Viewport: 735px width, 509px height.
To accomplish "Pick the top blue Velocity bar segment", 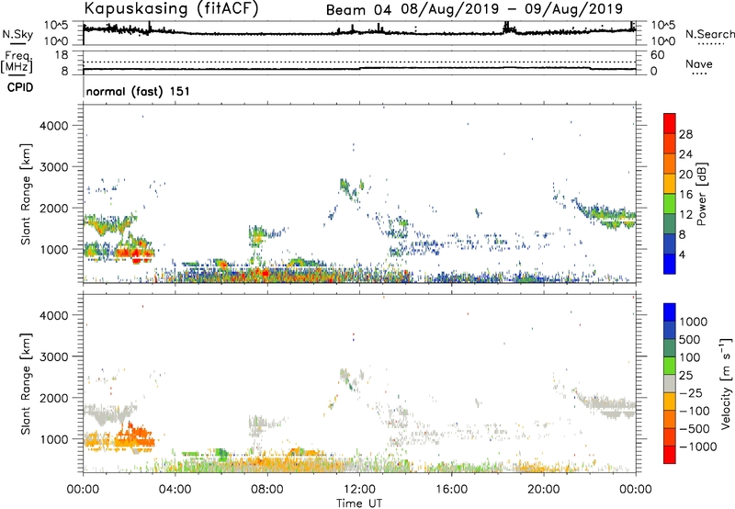I will coord(670,312).
